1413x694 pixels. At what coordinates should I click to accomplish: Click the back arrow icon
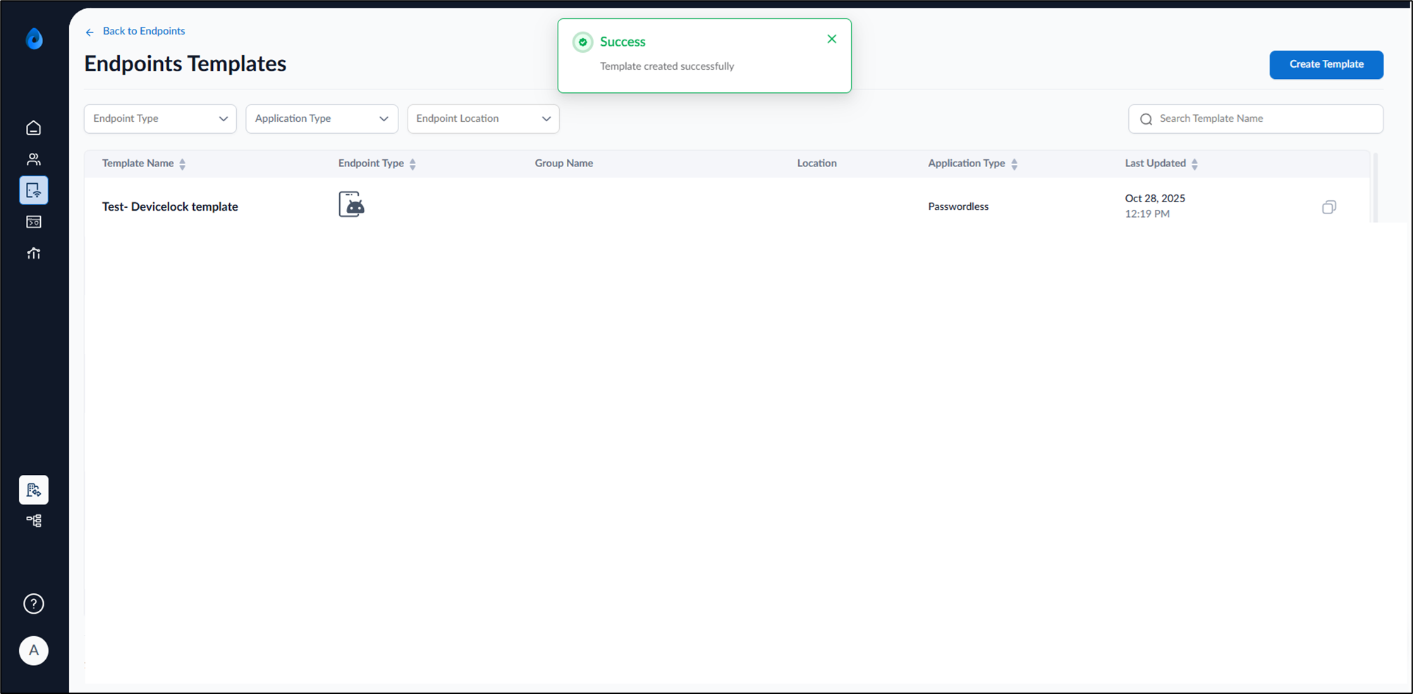(x=90, y=32)
